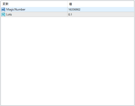Select the Lots variable name
Viewport: 135px width, 106px height.
tap(9, 14)
